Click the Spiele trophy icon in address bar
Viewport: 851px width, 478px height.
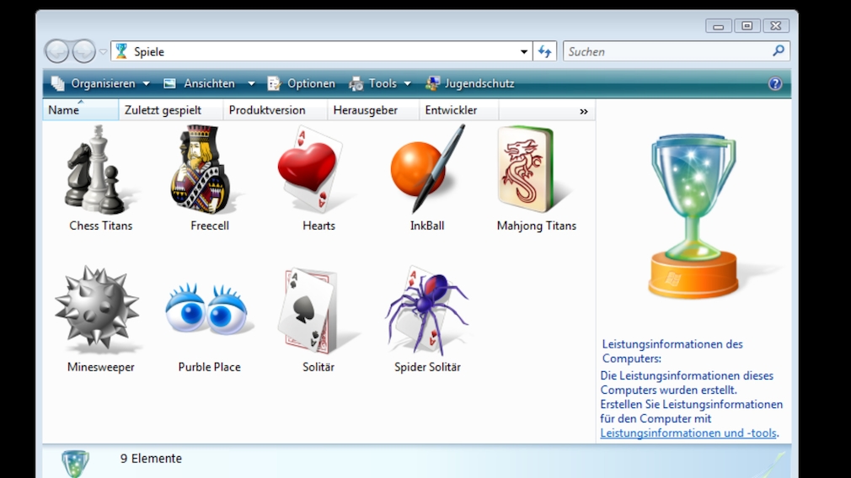(x=121, y=51)
